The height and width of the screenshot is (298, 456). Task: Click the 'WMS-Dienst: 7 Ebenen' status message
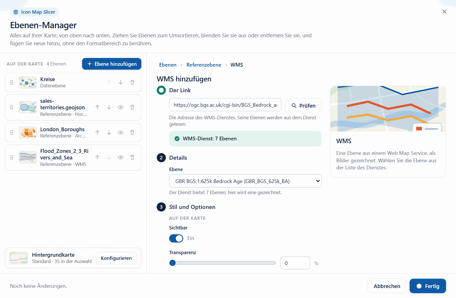245,139
